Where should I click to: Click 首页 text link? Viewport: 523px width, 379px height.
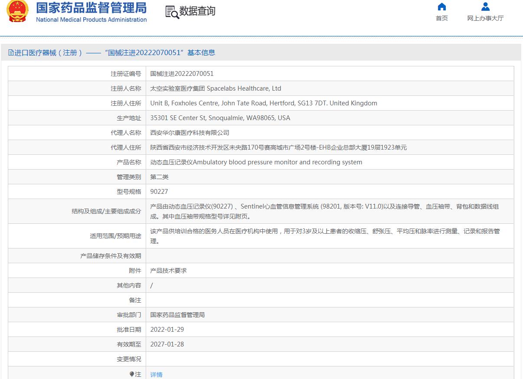click(441, 18)
